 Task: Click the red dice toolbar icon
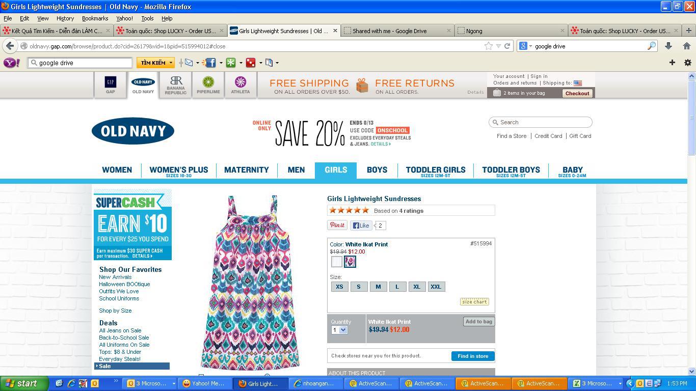coord(250,63)
